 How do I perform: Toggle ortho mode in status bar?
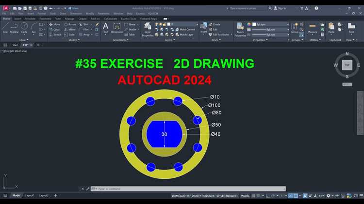(267, 196)
